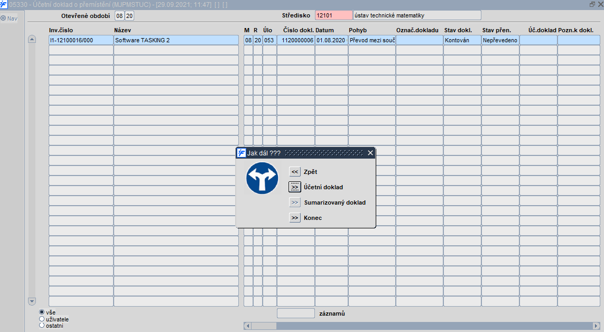Click the horizontal scrollbar right arrow

pos(596,326)
